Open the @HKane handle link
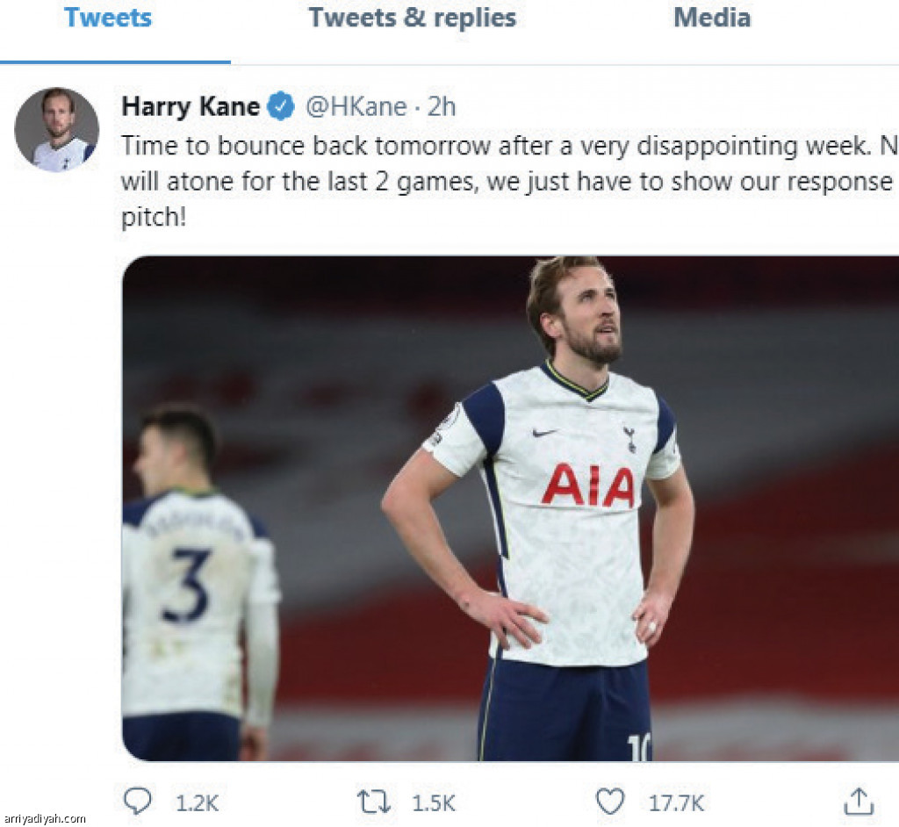 [x=356, y=107]
